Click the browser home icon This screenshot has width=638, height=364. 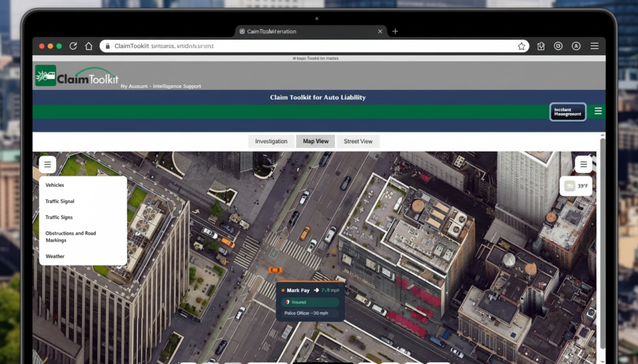click(88, 46)
